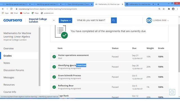
Task: Switch to second Identifying special matrices tab
Action: click(x=47, y=4)
